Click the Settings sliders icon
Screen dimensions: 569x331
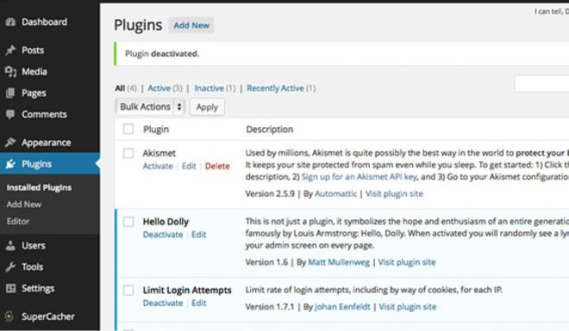pos(10,288)
